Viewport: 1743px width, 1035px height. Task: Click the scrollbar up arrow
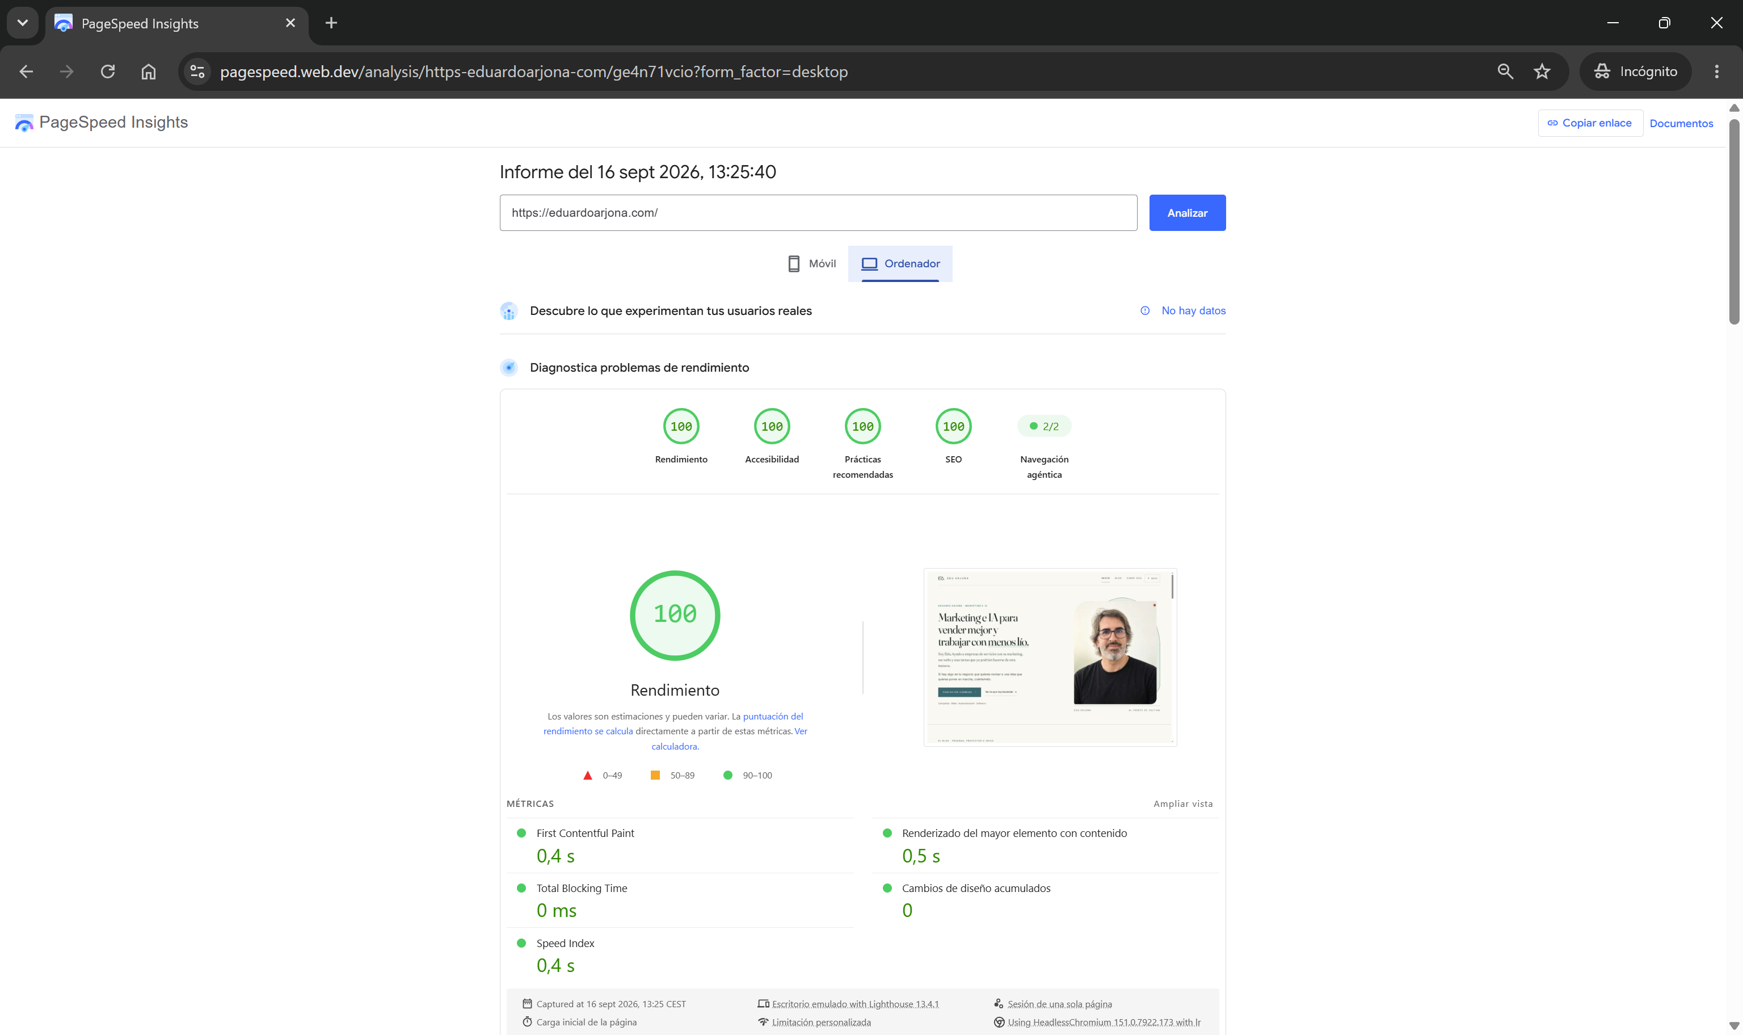pos(1734,108)
